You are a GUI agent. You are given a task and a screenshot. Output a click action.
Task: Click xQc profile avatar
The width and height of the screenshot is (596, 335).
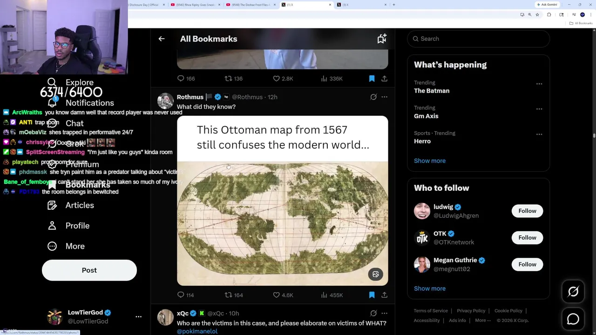[165, 317]
